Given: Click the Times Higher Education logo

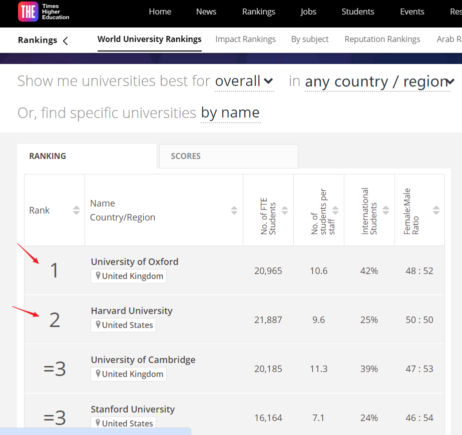Looking at the screenshot, I should [x=43, y=11].
